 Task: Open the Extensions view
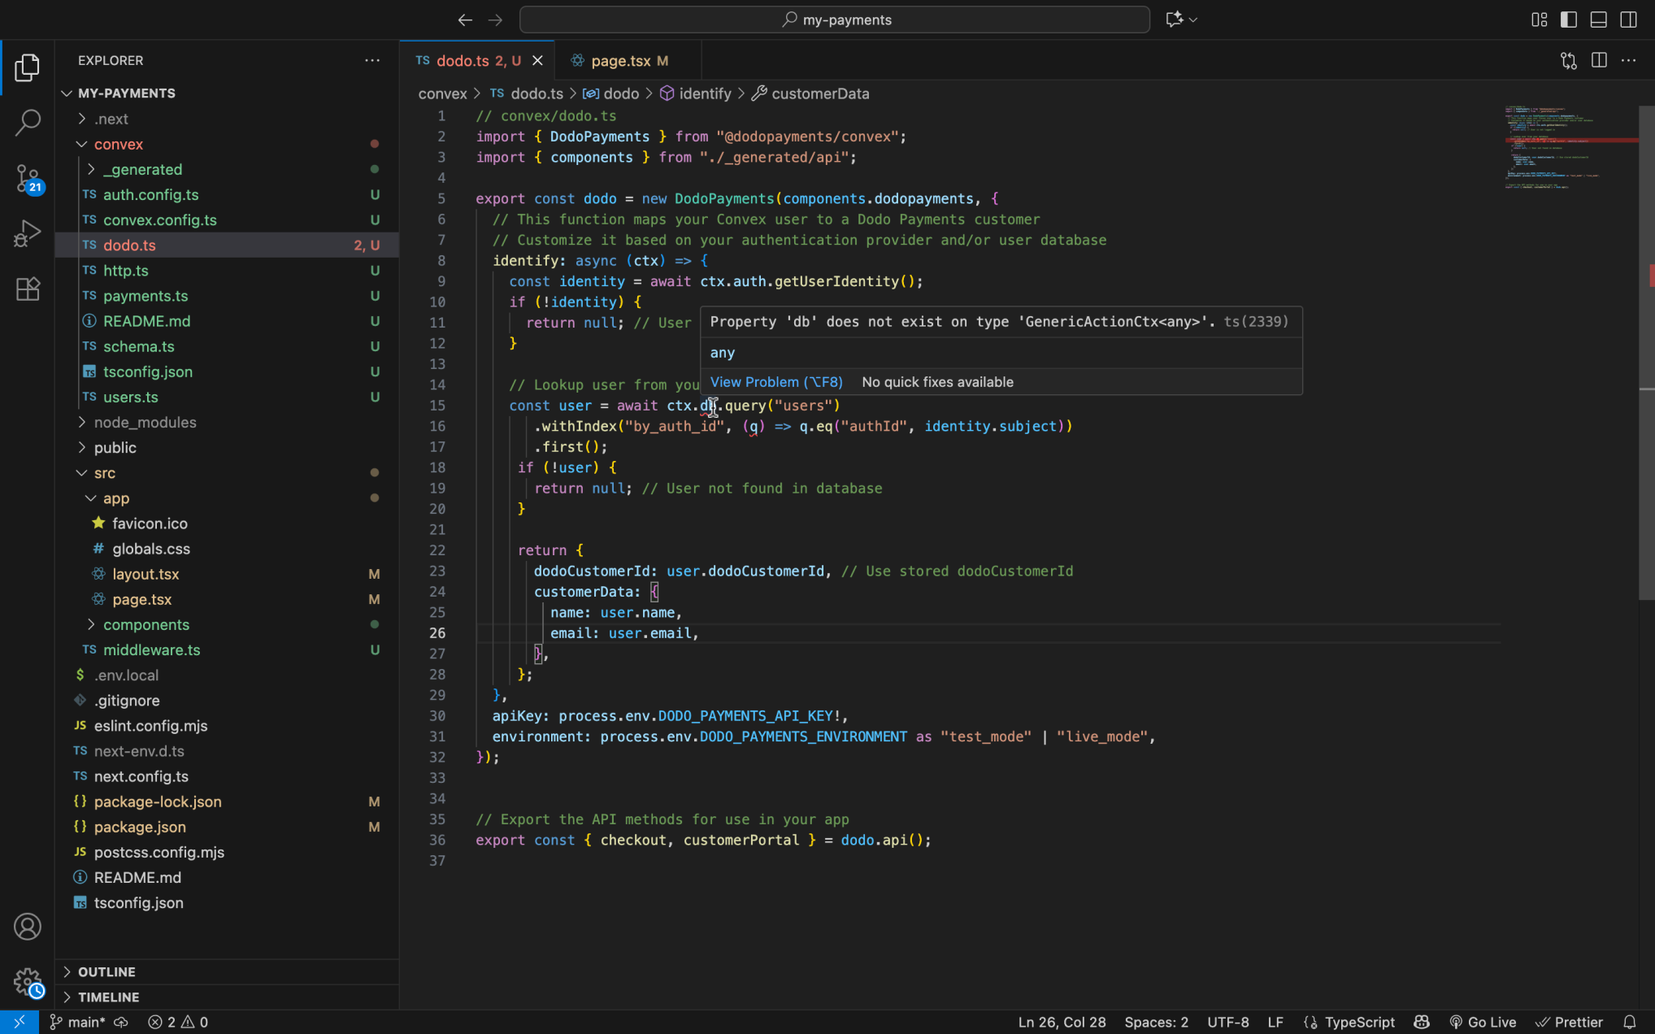pos(27,289)
